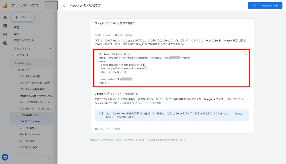
Task: Collapse the プロパティ tree item
Action: (13, 70)
